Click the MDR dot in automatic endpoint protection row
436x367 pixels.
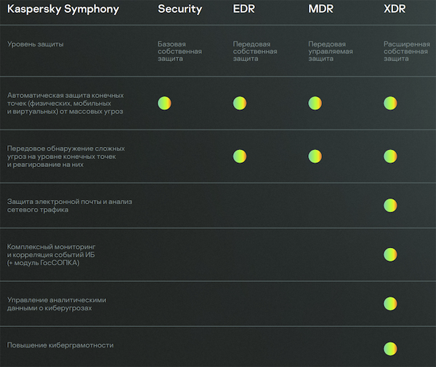pos(315,103)
